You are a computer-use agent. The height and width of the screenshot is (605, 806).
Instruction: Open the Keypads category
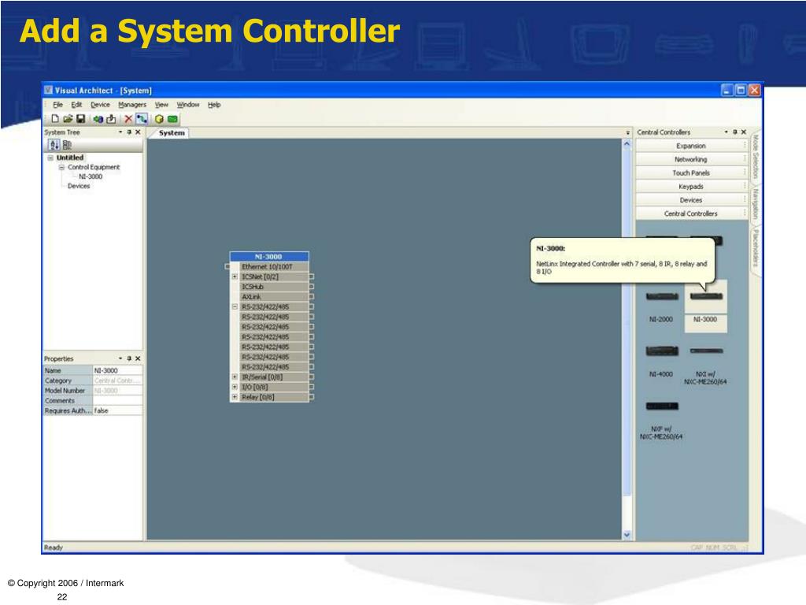[691, 186]
